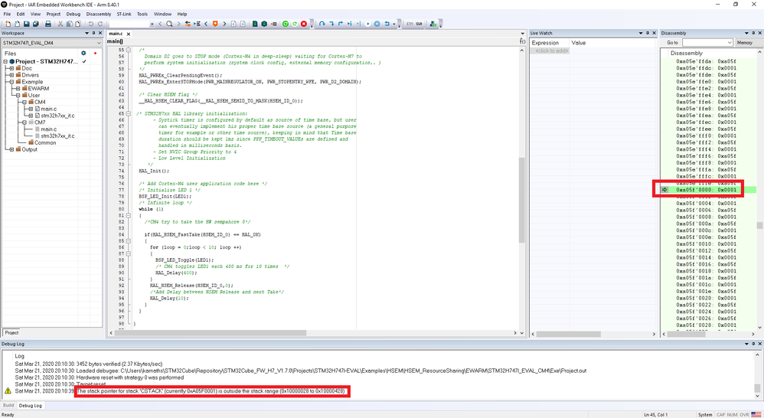
Task: Open the Disassembly menu
Action: click(x=99, y=14)
